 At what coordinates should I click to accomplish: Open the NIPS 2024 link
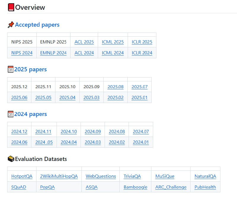(22, 53)
